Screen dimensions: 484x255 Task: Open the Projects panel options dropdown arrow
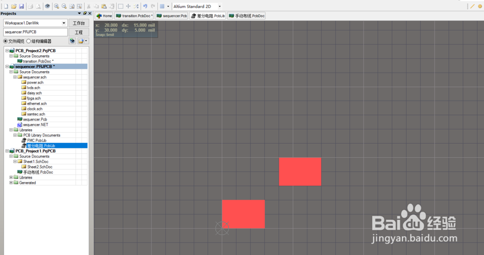click(79, 13)
